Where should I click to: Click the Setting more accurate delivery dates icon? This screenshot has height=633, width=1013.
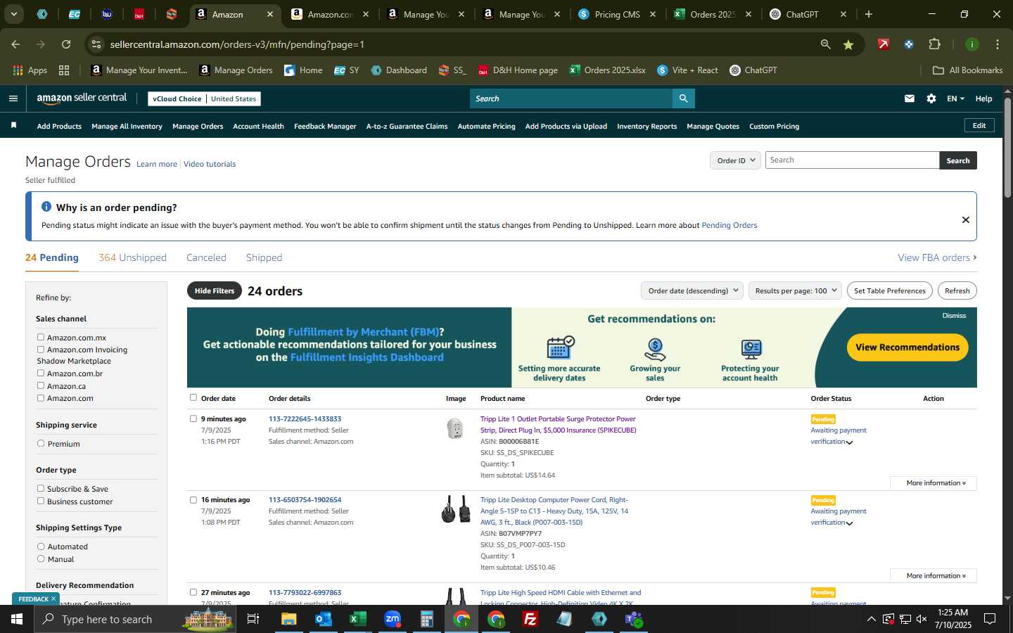(560, 348)
